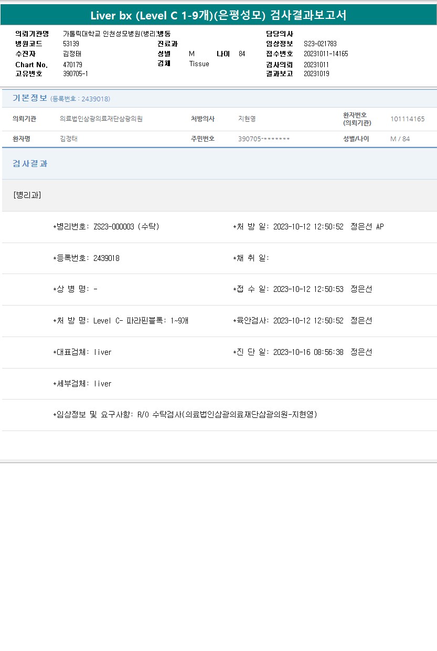
Task: Click Chart No. value 470179
Action: [x=72, y=64]
